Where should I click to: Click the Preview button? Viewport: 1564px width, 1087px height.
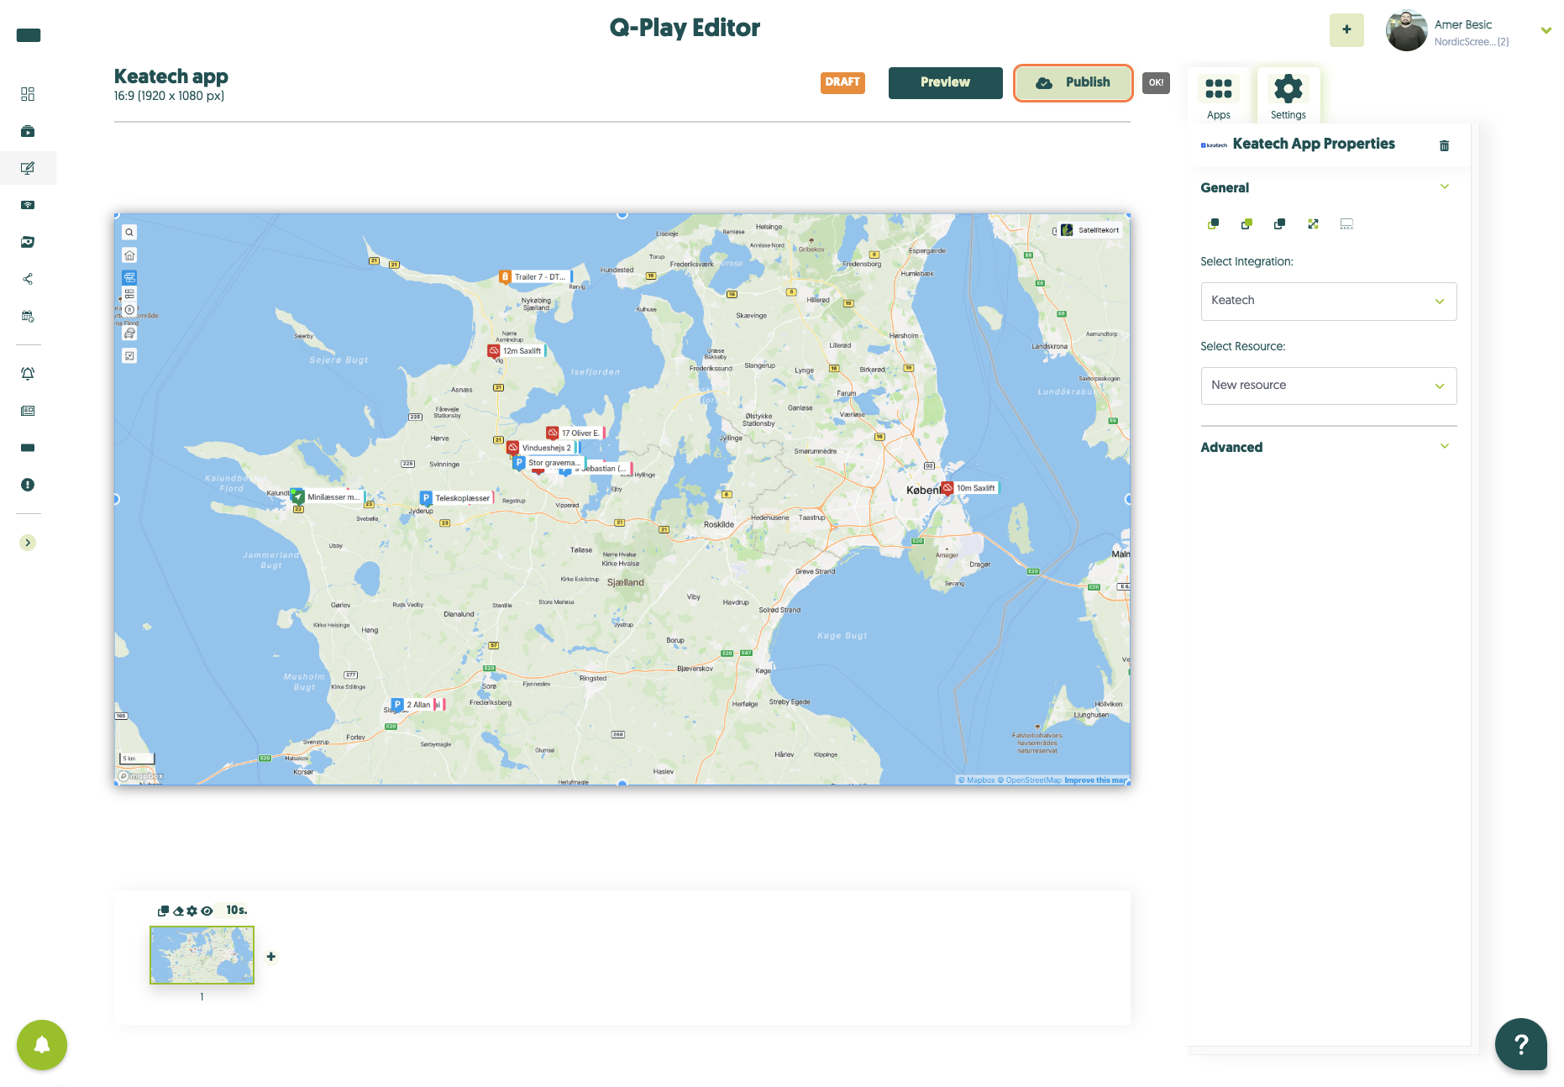click(x=945, y=82)
